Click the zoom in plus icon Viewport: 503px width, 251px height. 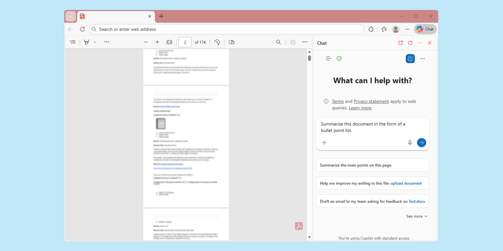(157, 42)
